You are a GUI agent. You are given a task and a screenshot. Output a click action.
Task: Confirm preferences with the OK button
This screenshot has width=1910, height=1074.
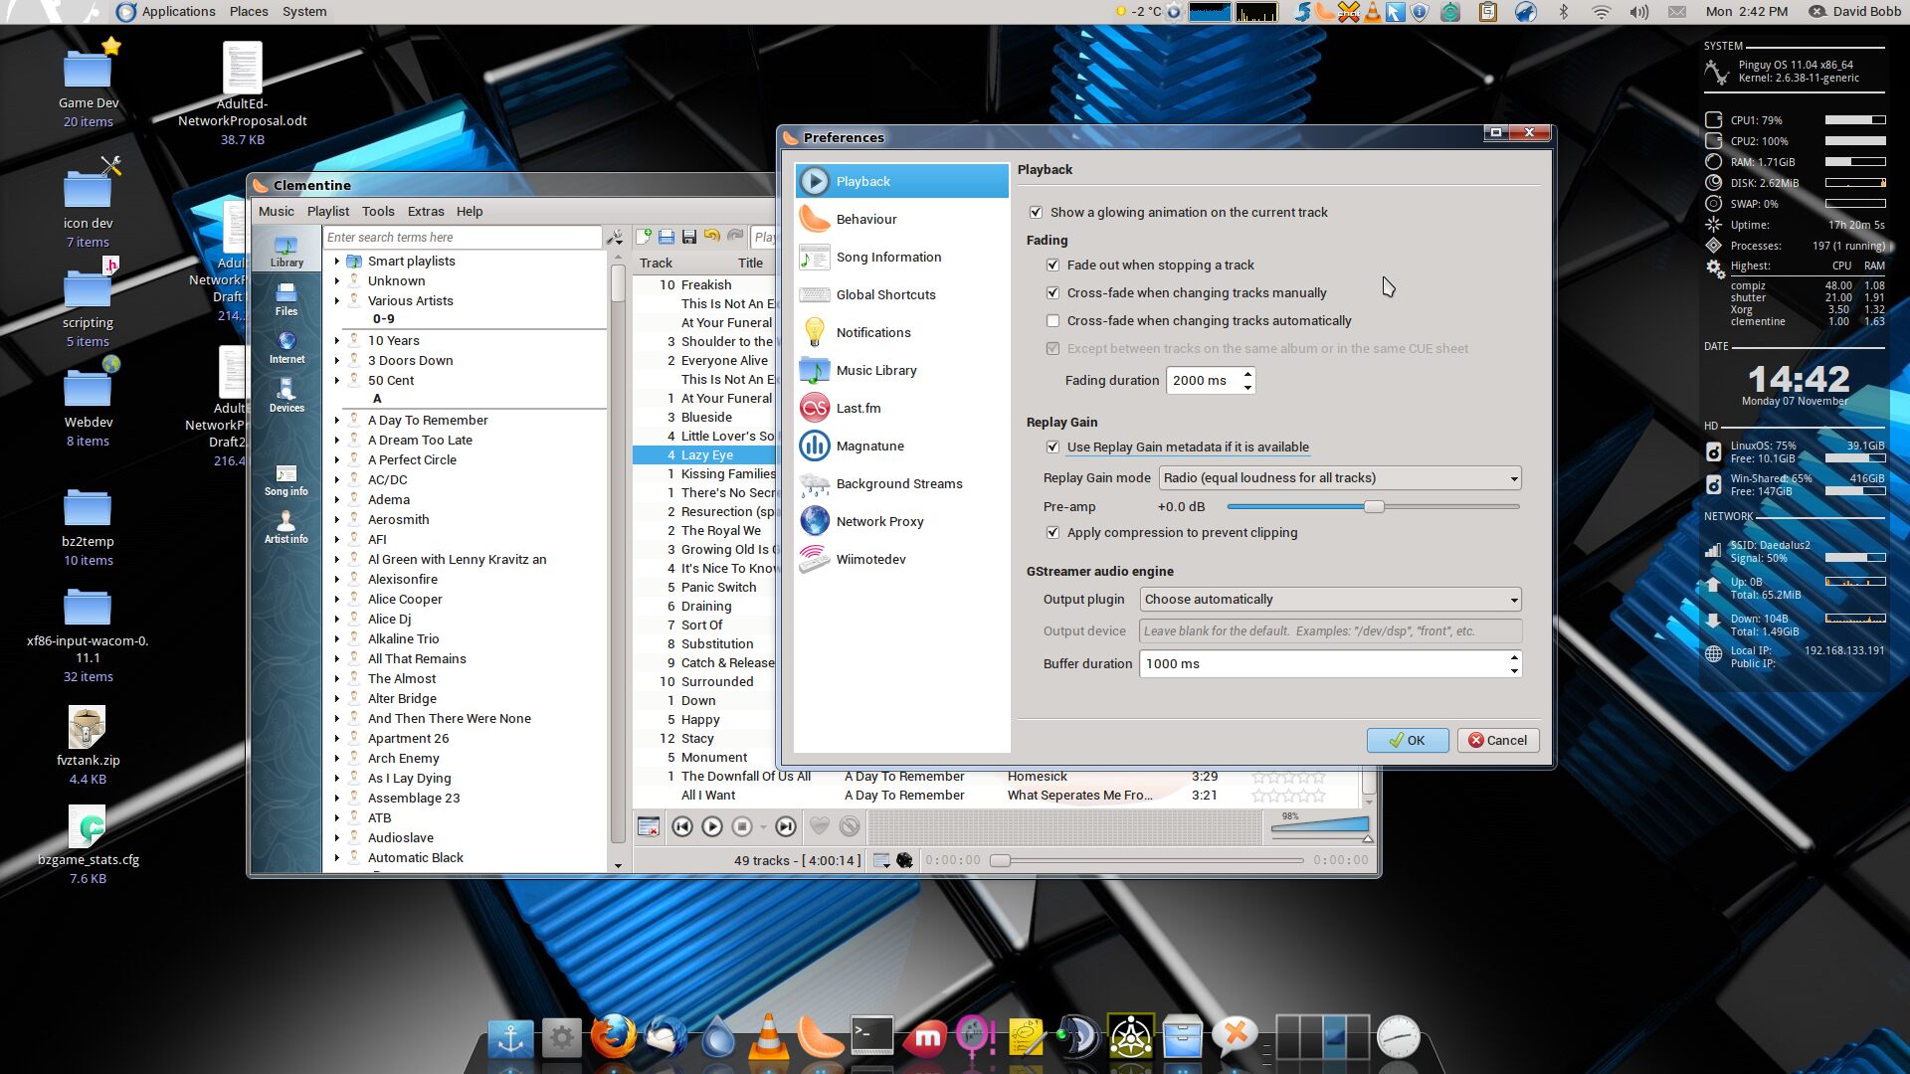click(1407, 740)
